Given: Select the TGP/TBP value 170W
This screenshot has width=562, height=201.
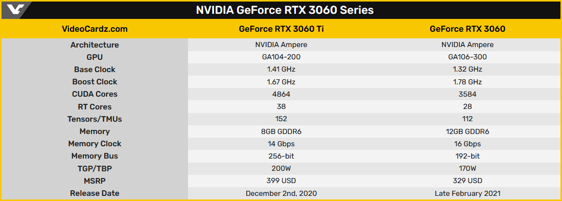Looking at the screenshot, I should pyautogui.click(x=467, y=168).
